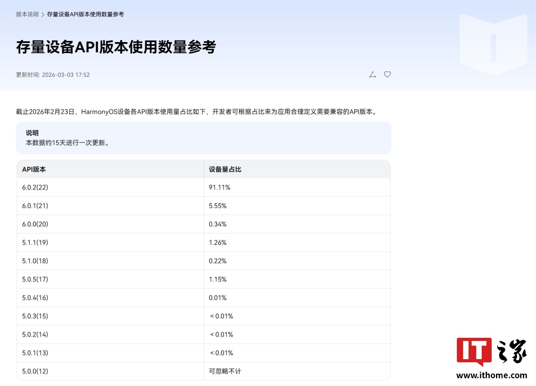
Task: Select the 1.15% share cell
Action: (x=297, y=279)
